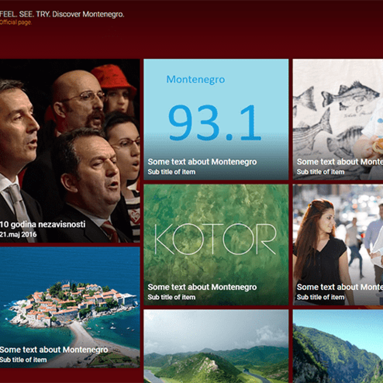This screenshot has height=383, width=383.
Task: Click 'Sub title of item' under KOTOR
Action: pyautogui.click(x=171, y=297)
